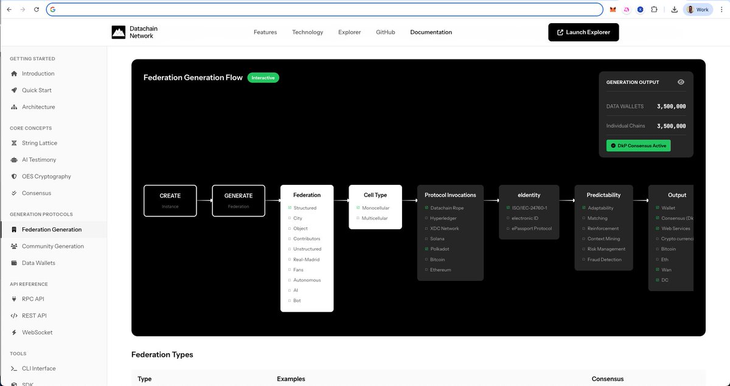The height and width of the screenshot is (386, 730).
Task: Open OES Cryptography via shield icon
Action: tap(15, 176)
